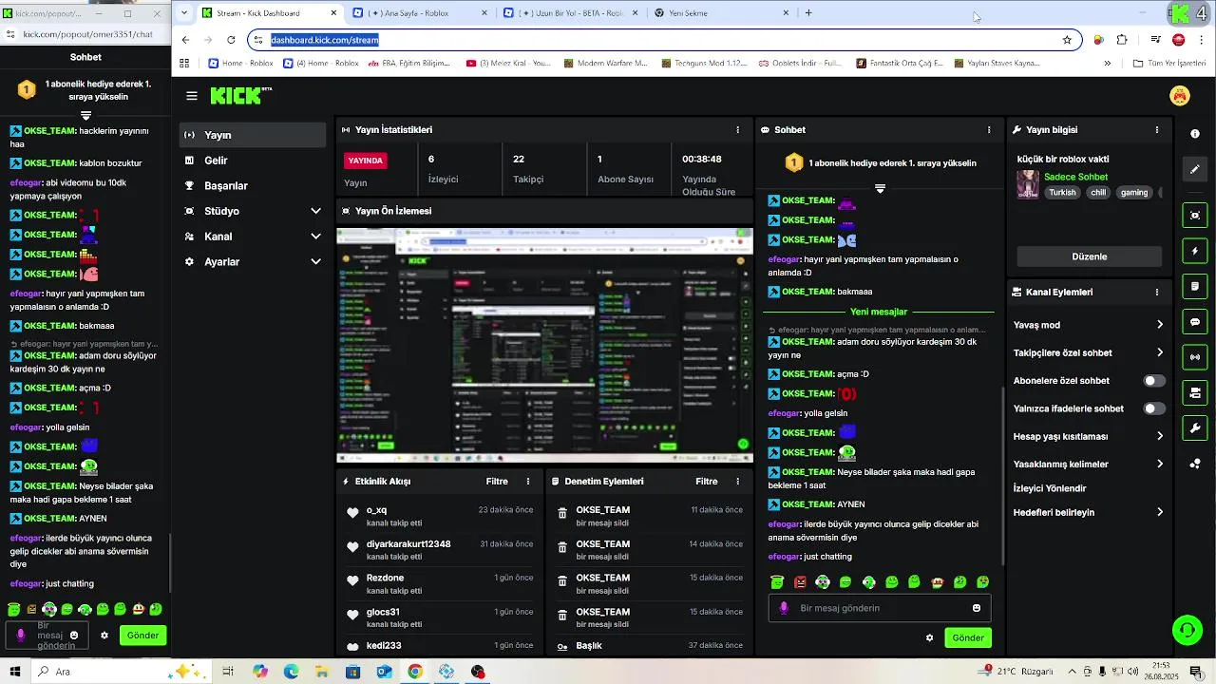Click the Düzenle button in Yayın bilgisi
This screenshot has width=1216, height=684.
coord(1090,256)
